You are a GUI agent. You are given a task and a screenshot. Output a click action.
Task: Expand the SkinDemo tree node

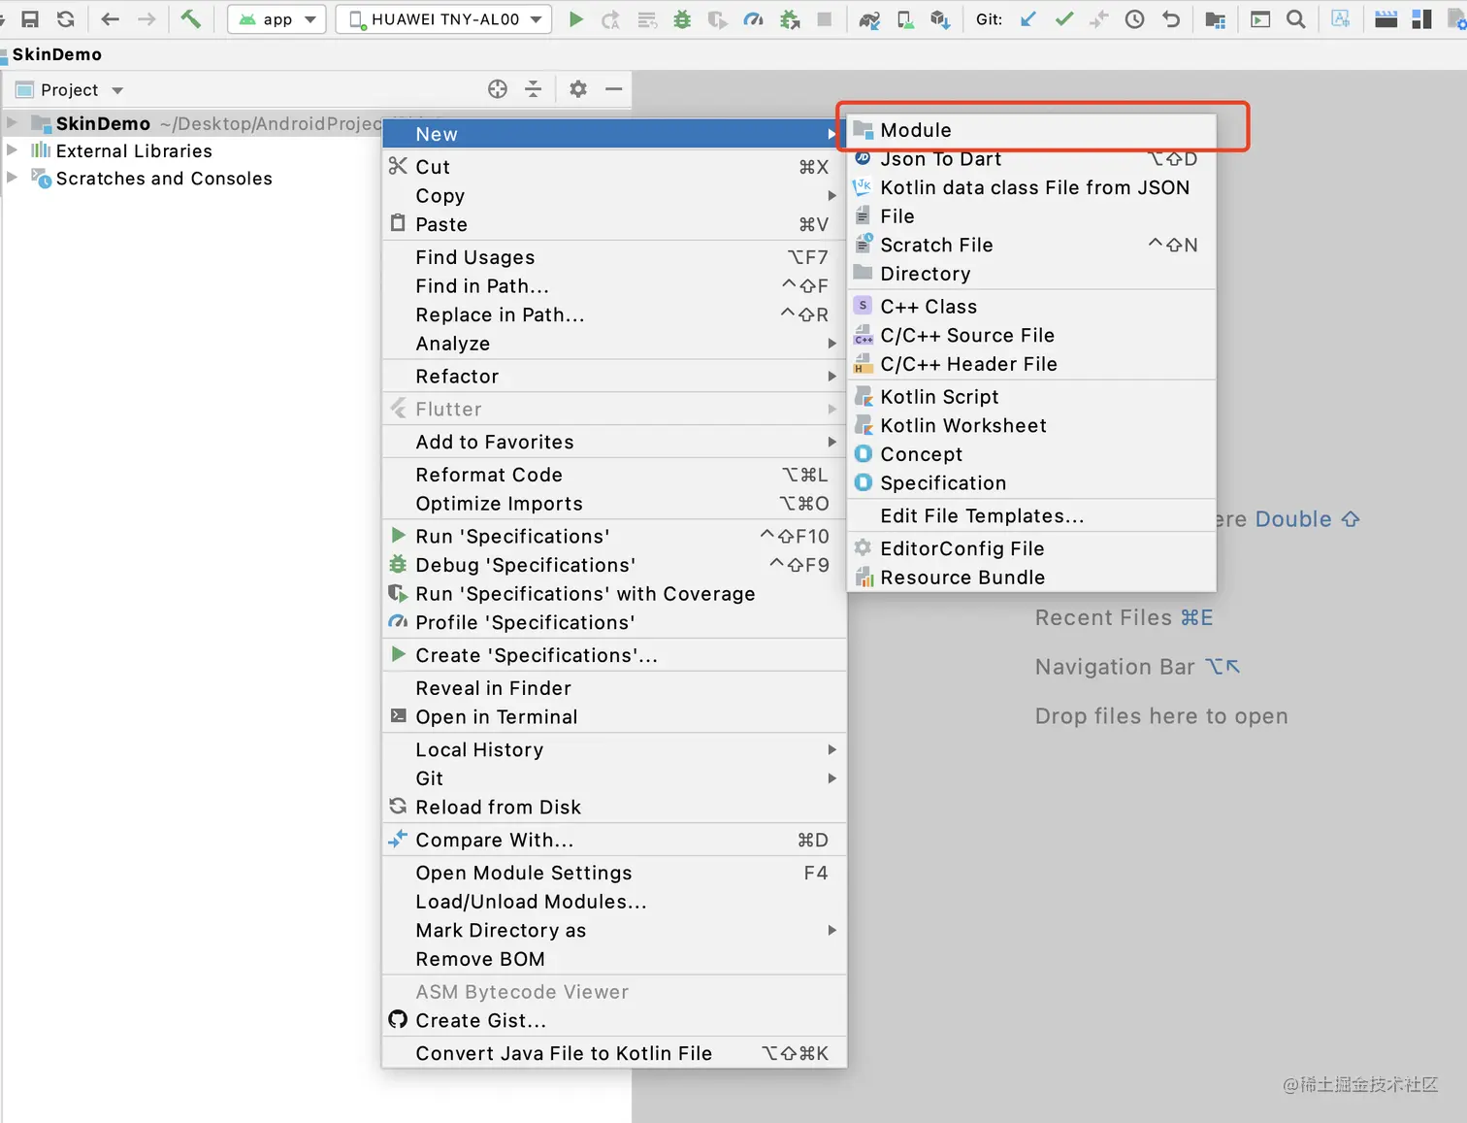click(x=12, y=123)
